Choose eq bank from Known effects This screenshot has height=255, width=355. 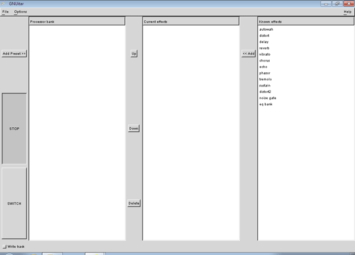click(266, 104)
